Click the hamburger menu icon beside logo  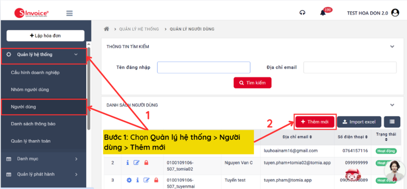[x=70, y=13]
